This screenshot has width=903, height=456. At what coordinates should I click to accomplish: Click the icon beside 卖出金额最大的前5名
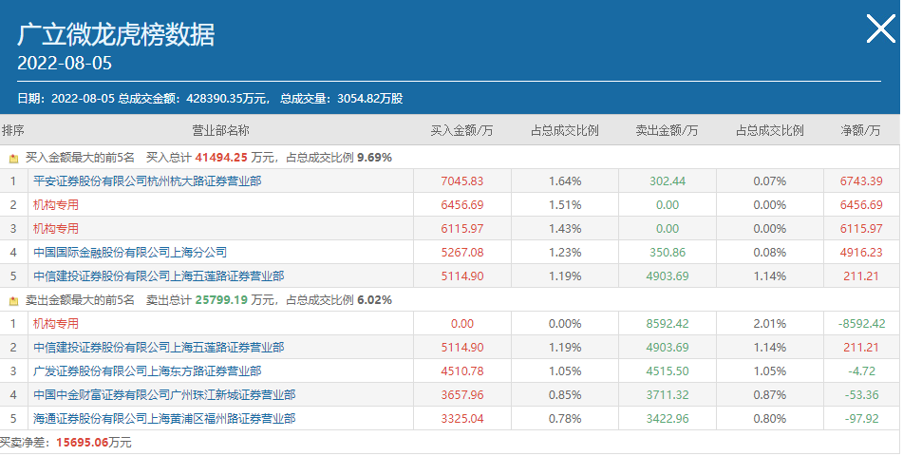14,300
